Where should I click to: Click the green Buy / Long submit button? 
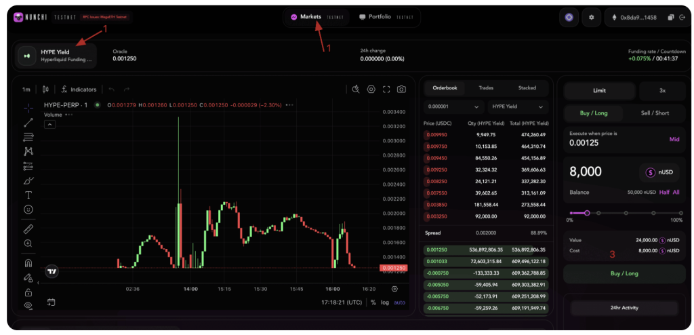point(624,274)
